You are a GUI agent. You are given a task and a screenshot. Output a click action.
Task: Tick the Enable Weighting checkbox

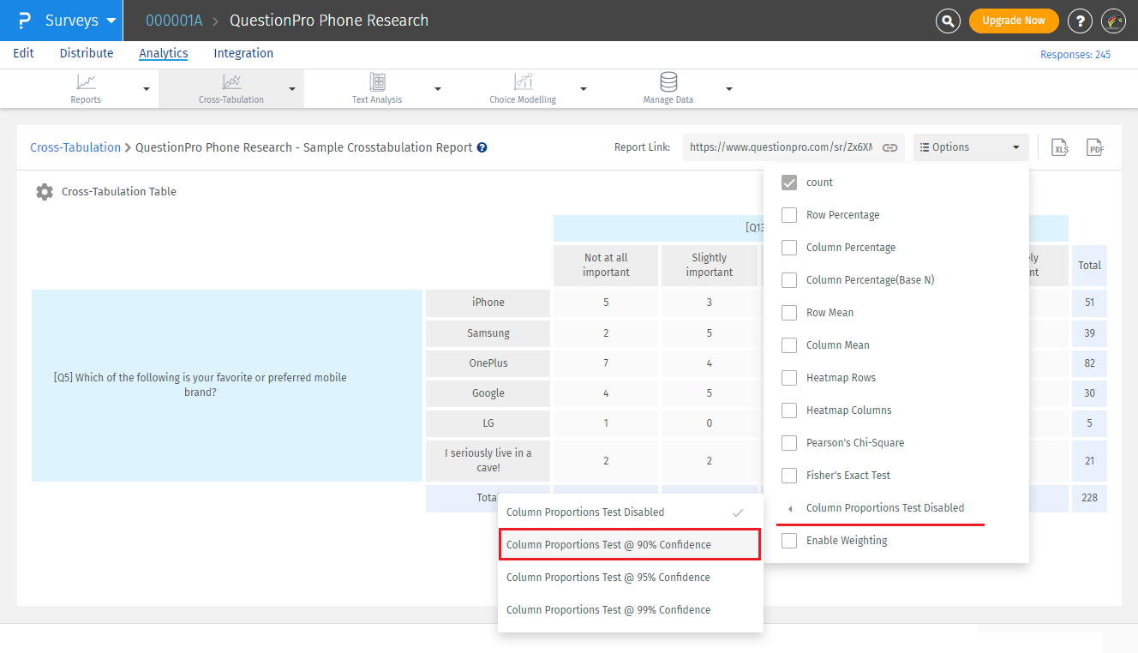tap(789, 541)
